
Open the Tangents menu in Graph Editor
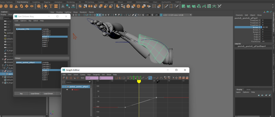click(96, 74)
